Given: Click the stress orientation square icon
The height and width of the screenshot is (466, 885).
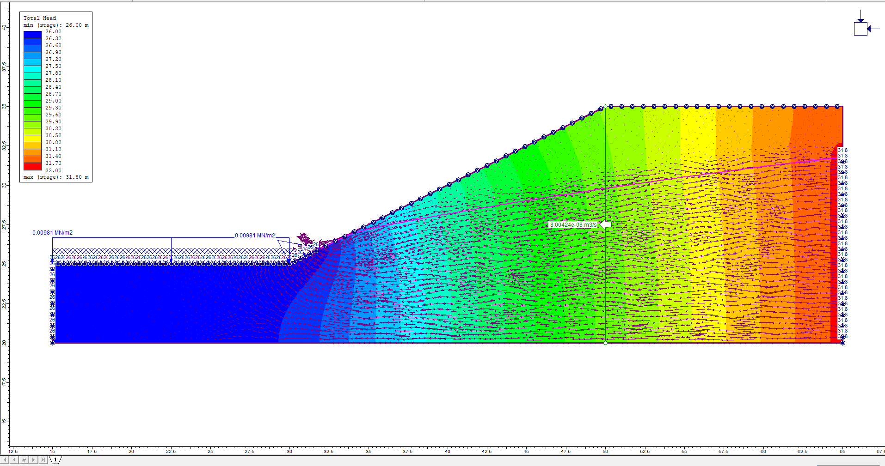Looking at the screenshot, I should (860, 29).
